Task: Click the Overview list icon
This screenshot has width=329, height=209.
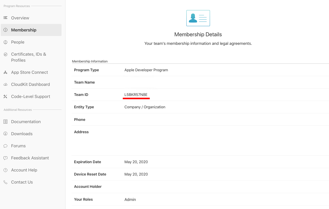Action: [5, 18]
